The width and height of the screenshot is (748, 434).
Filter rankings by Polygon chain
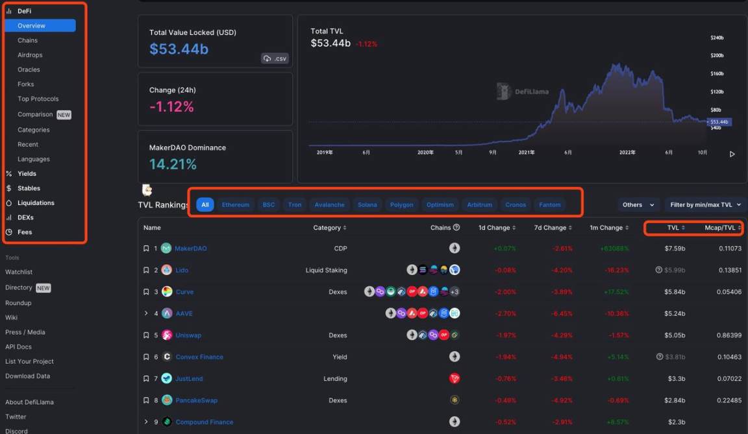[402, 205]
